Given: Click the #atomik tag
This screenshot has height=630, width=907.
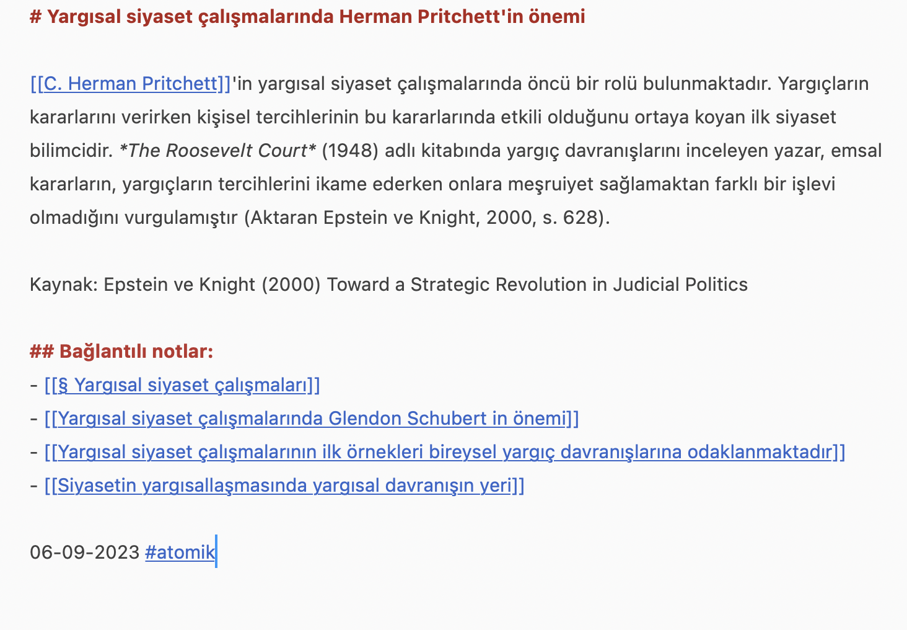Looking at the screenshot, I should pos(180,552).
